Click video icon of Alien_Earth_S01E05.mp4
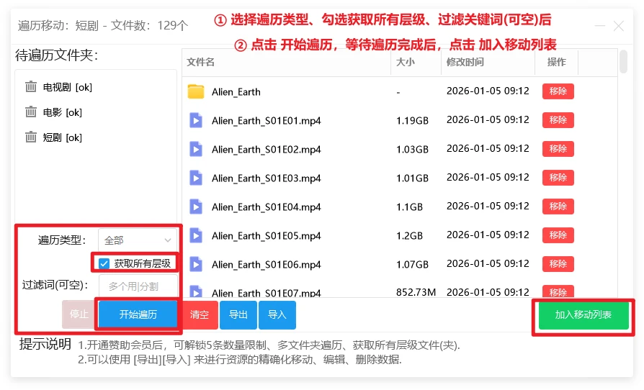Viewport: 644px width, 390px height. click(196, 235)
